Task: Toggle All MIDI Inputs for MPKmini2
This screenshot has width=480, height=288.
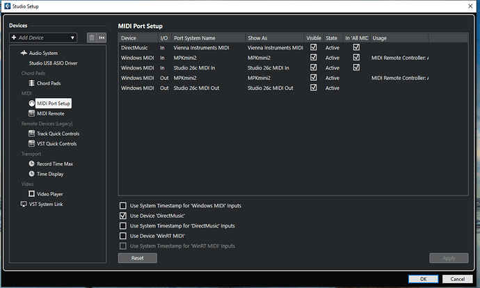Action: (x=356, y=57)
